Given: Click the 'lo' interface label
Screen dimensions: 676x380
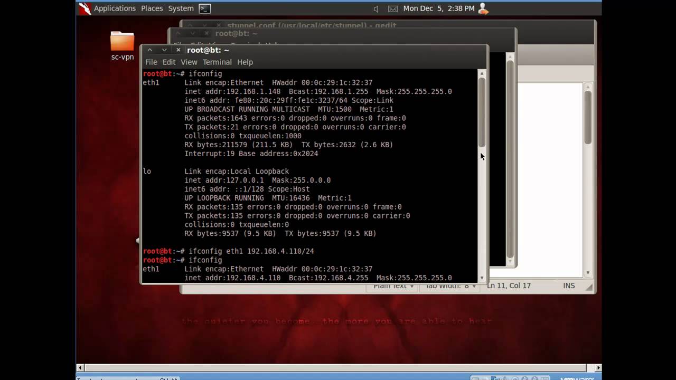Looking at the screenshot, I should (x=147, y=171).
